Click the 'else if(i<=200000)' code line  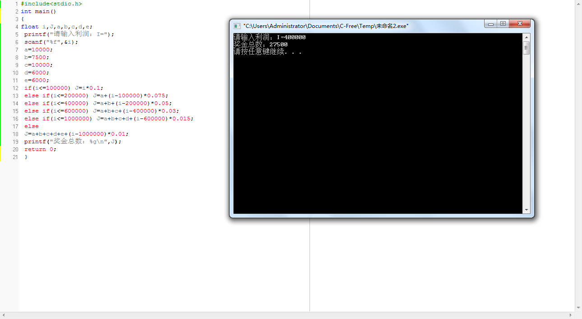(96, 96)
